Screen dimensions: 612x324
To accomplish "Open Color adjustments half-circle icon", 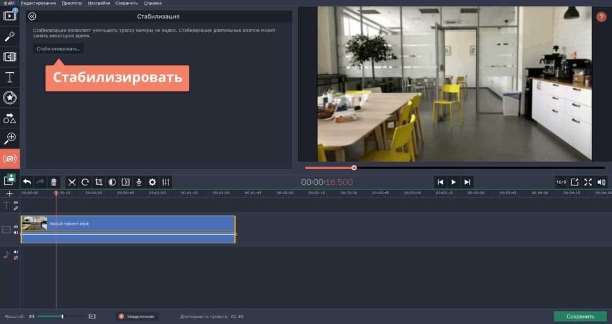I will tap(112, 182).
